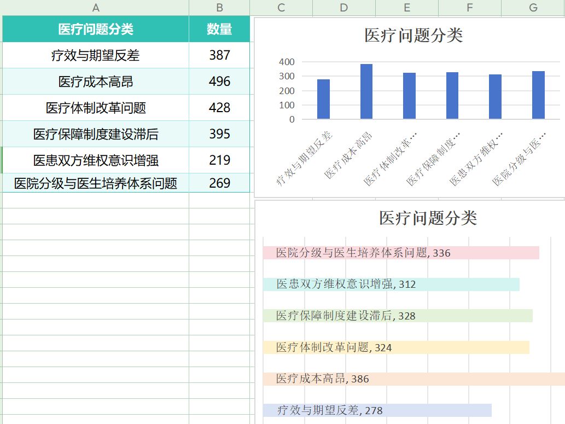This screenshot has width=565, height=424.
Task: Select the cell containing 疗效与期望反差
Action: pyautogui.click(x=96, y=55)
